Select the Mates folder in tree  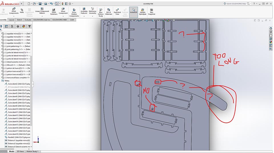(x=5, y=81)
